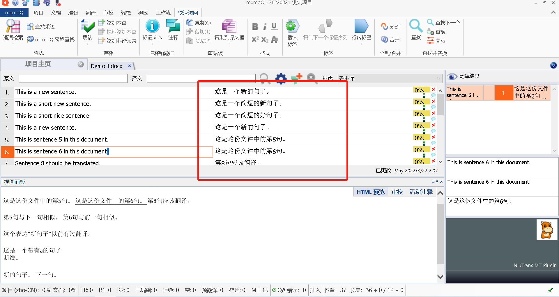Image resolution: width=559 pixels, height=297 pixels.
Task: Open Advanced find options
Action: point(430,41)
